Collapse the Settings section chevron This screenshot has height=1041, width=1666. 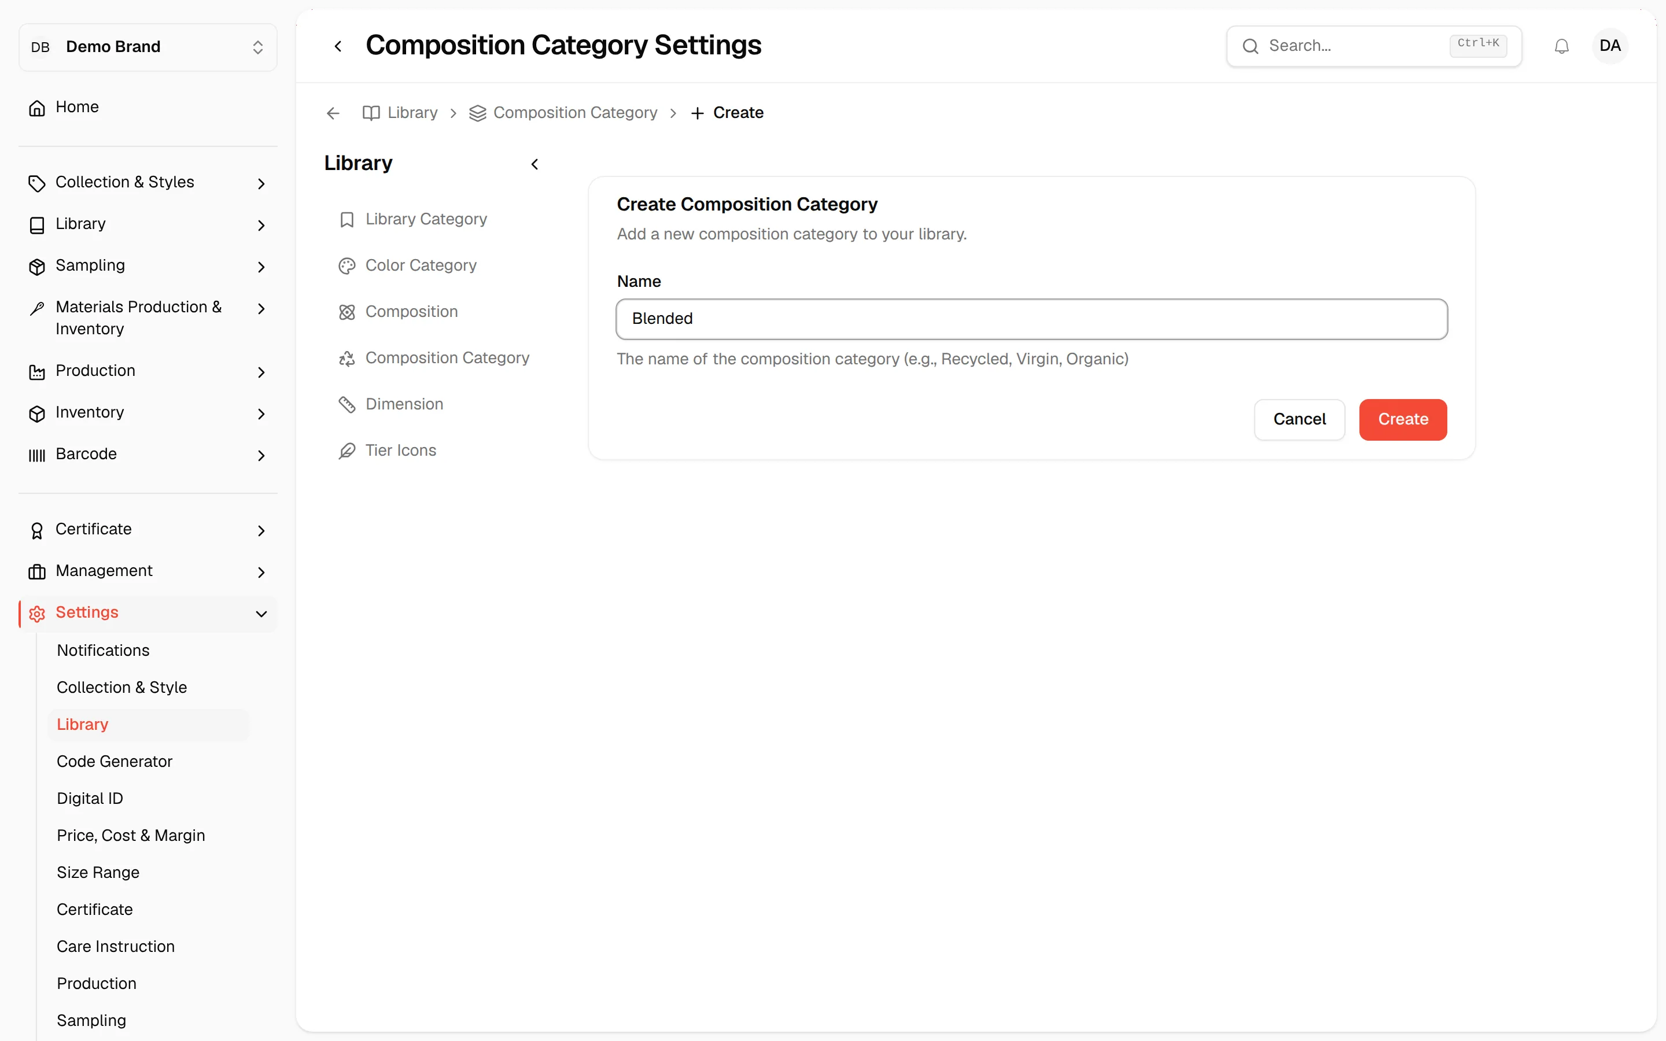click(261, 614)
